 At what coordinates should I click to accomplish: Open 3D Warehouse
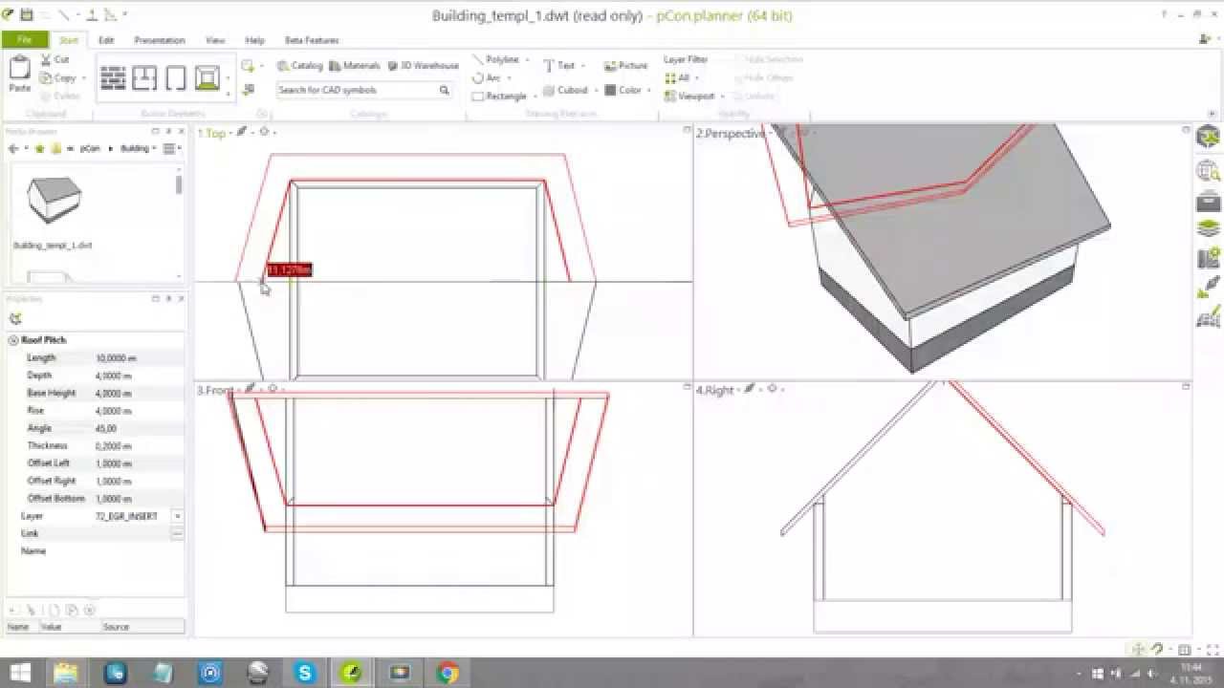point(423,66)
